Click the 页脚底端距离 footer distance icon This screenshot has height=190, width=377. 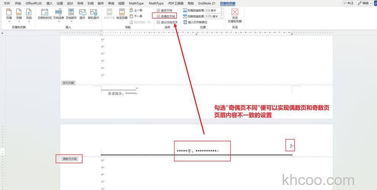click(x=184, y=16)
